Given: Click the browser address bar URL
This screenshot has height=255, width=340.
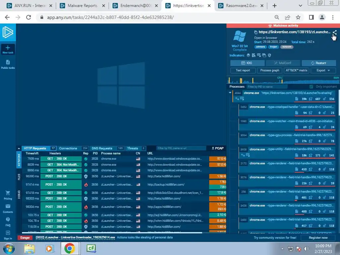Looking at the screenshot, I should pos(110,17).
